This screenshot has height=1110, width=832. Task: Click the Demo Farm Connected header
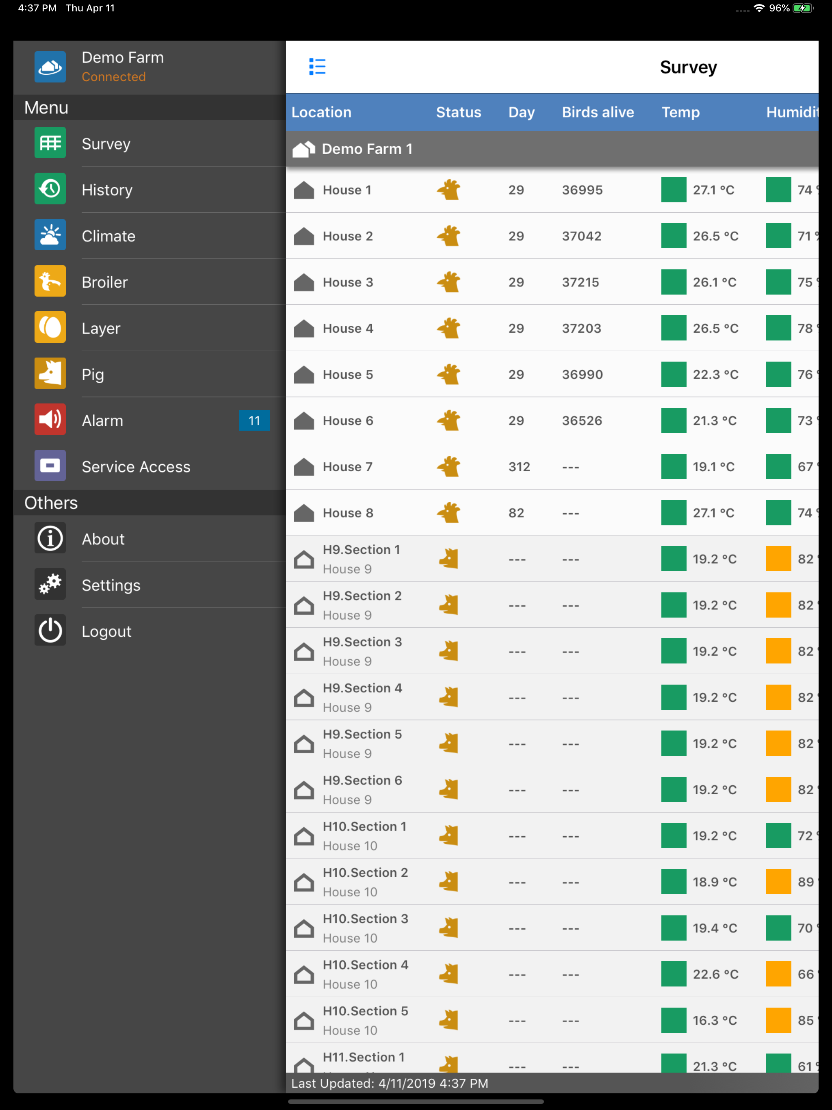point(149,67)
